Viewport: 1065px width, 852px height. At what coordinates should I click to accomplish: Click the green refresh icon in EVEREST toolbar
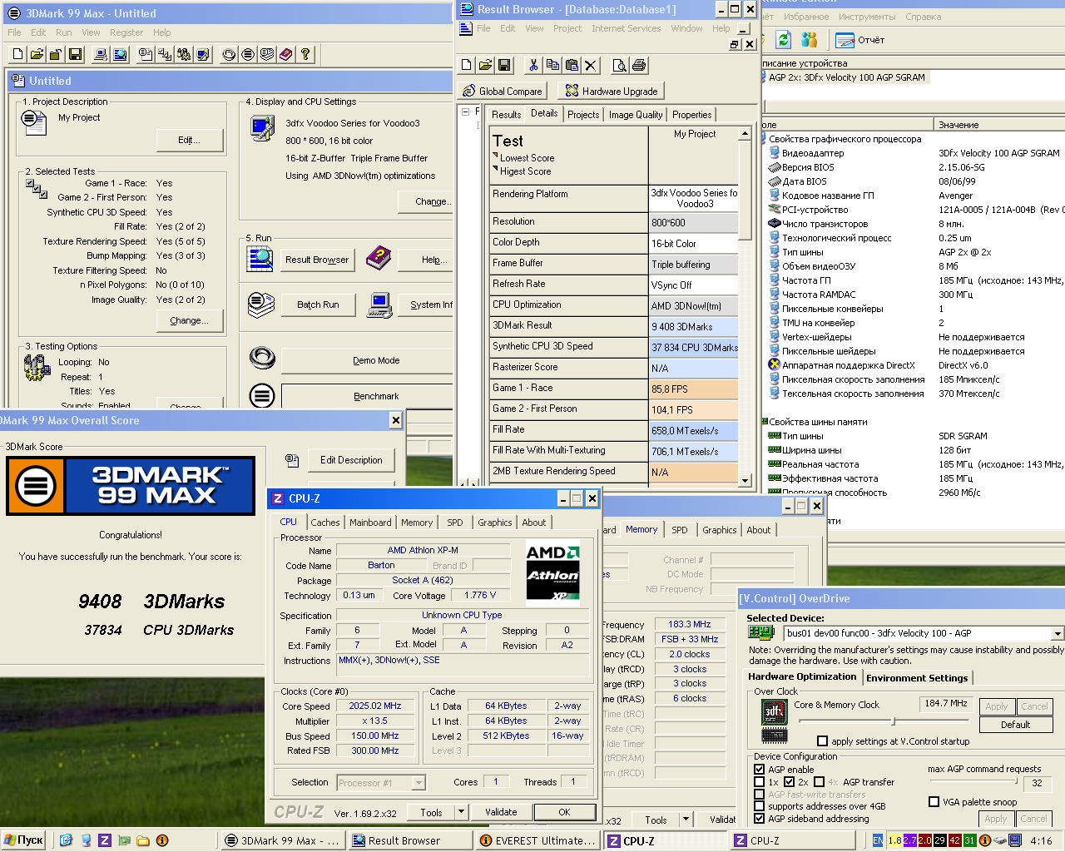coord(783,40)
